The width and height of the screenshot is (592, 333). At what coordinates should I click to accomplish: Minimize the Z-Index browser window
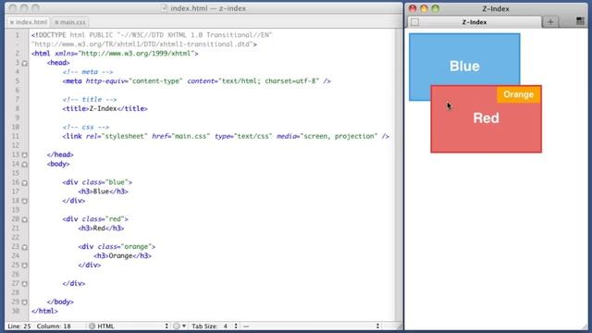point(424,8)
